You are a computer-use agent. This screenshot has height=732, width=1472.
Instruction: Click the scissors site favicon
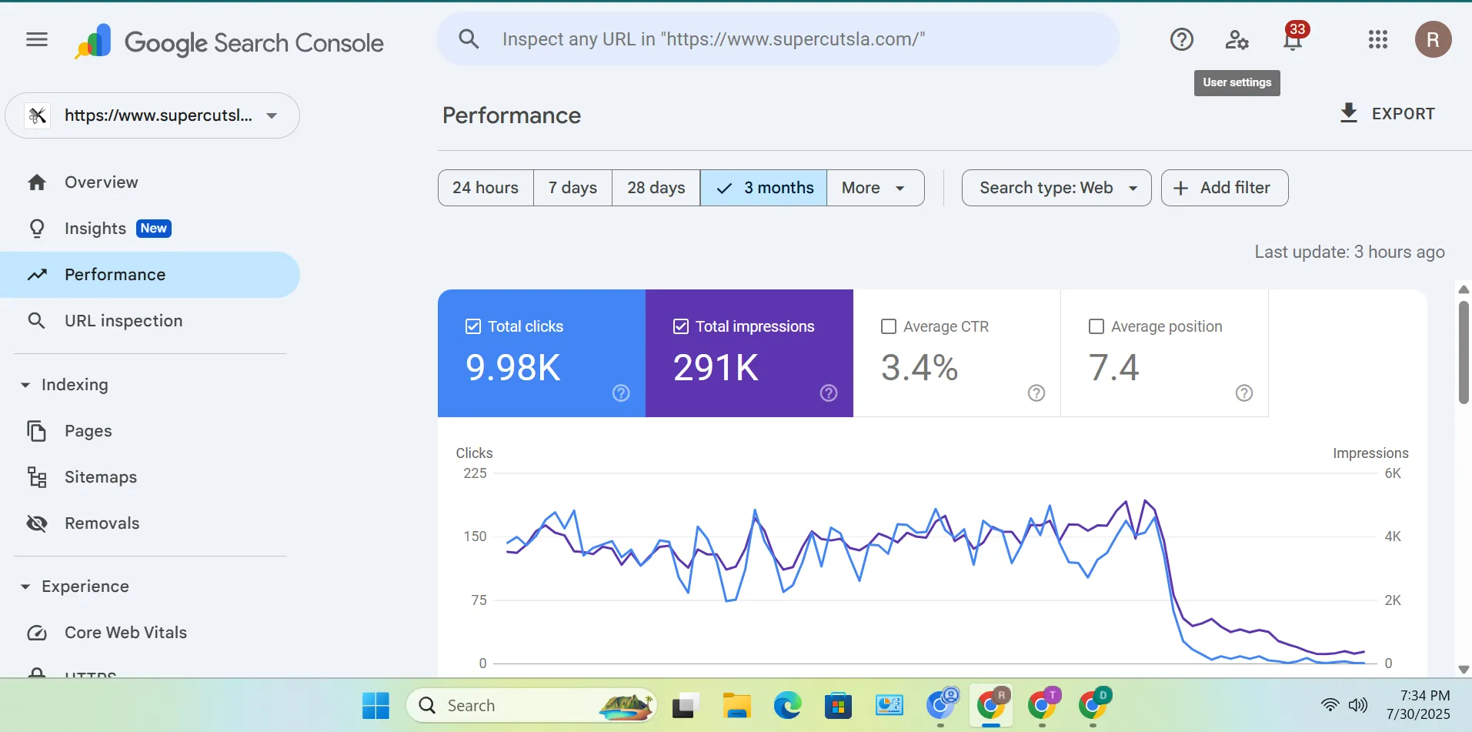click(x=38, y=115)
